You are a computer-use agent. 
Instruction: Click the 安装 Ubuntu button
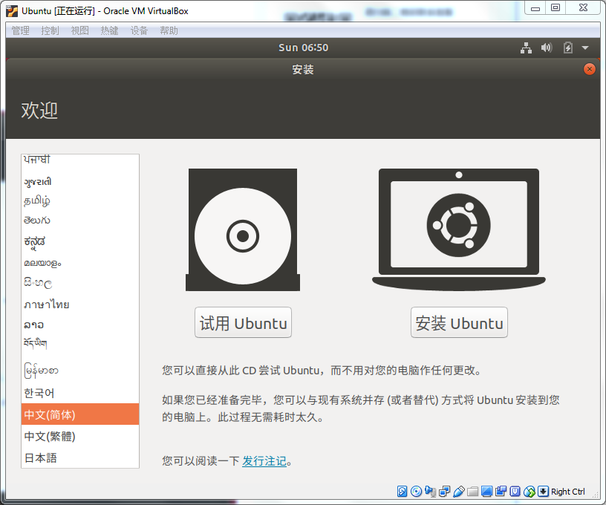[x=459, y=322]
